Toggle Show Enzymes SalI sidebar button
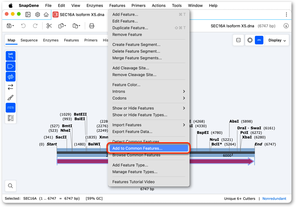 click(x=11, y=56)
